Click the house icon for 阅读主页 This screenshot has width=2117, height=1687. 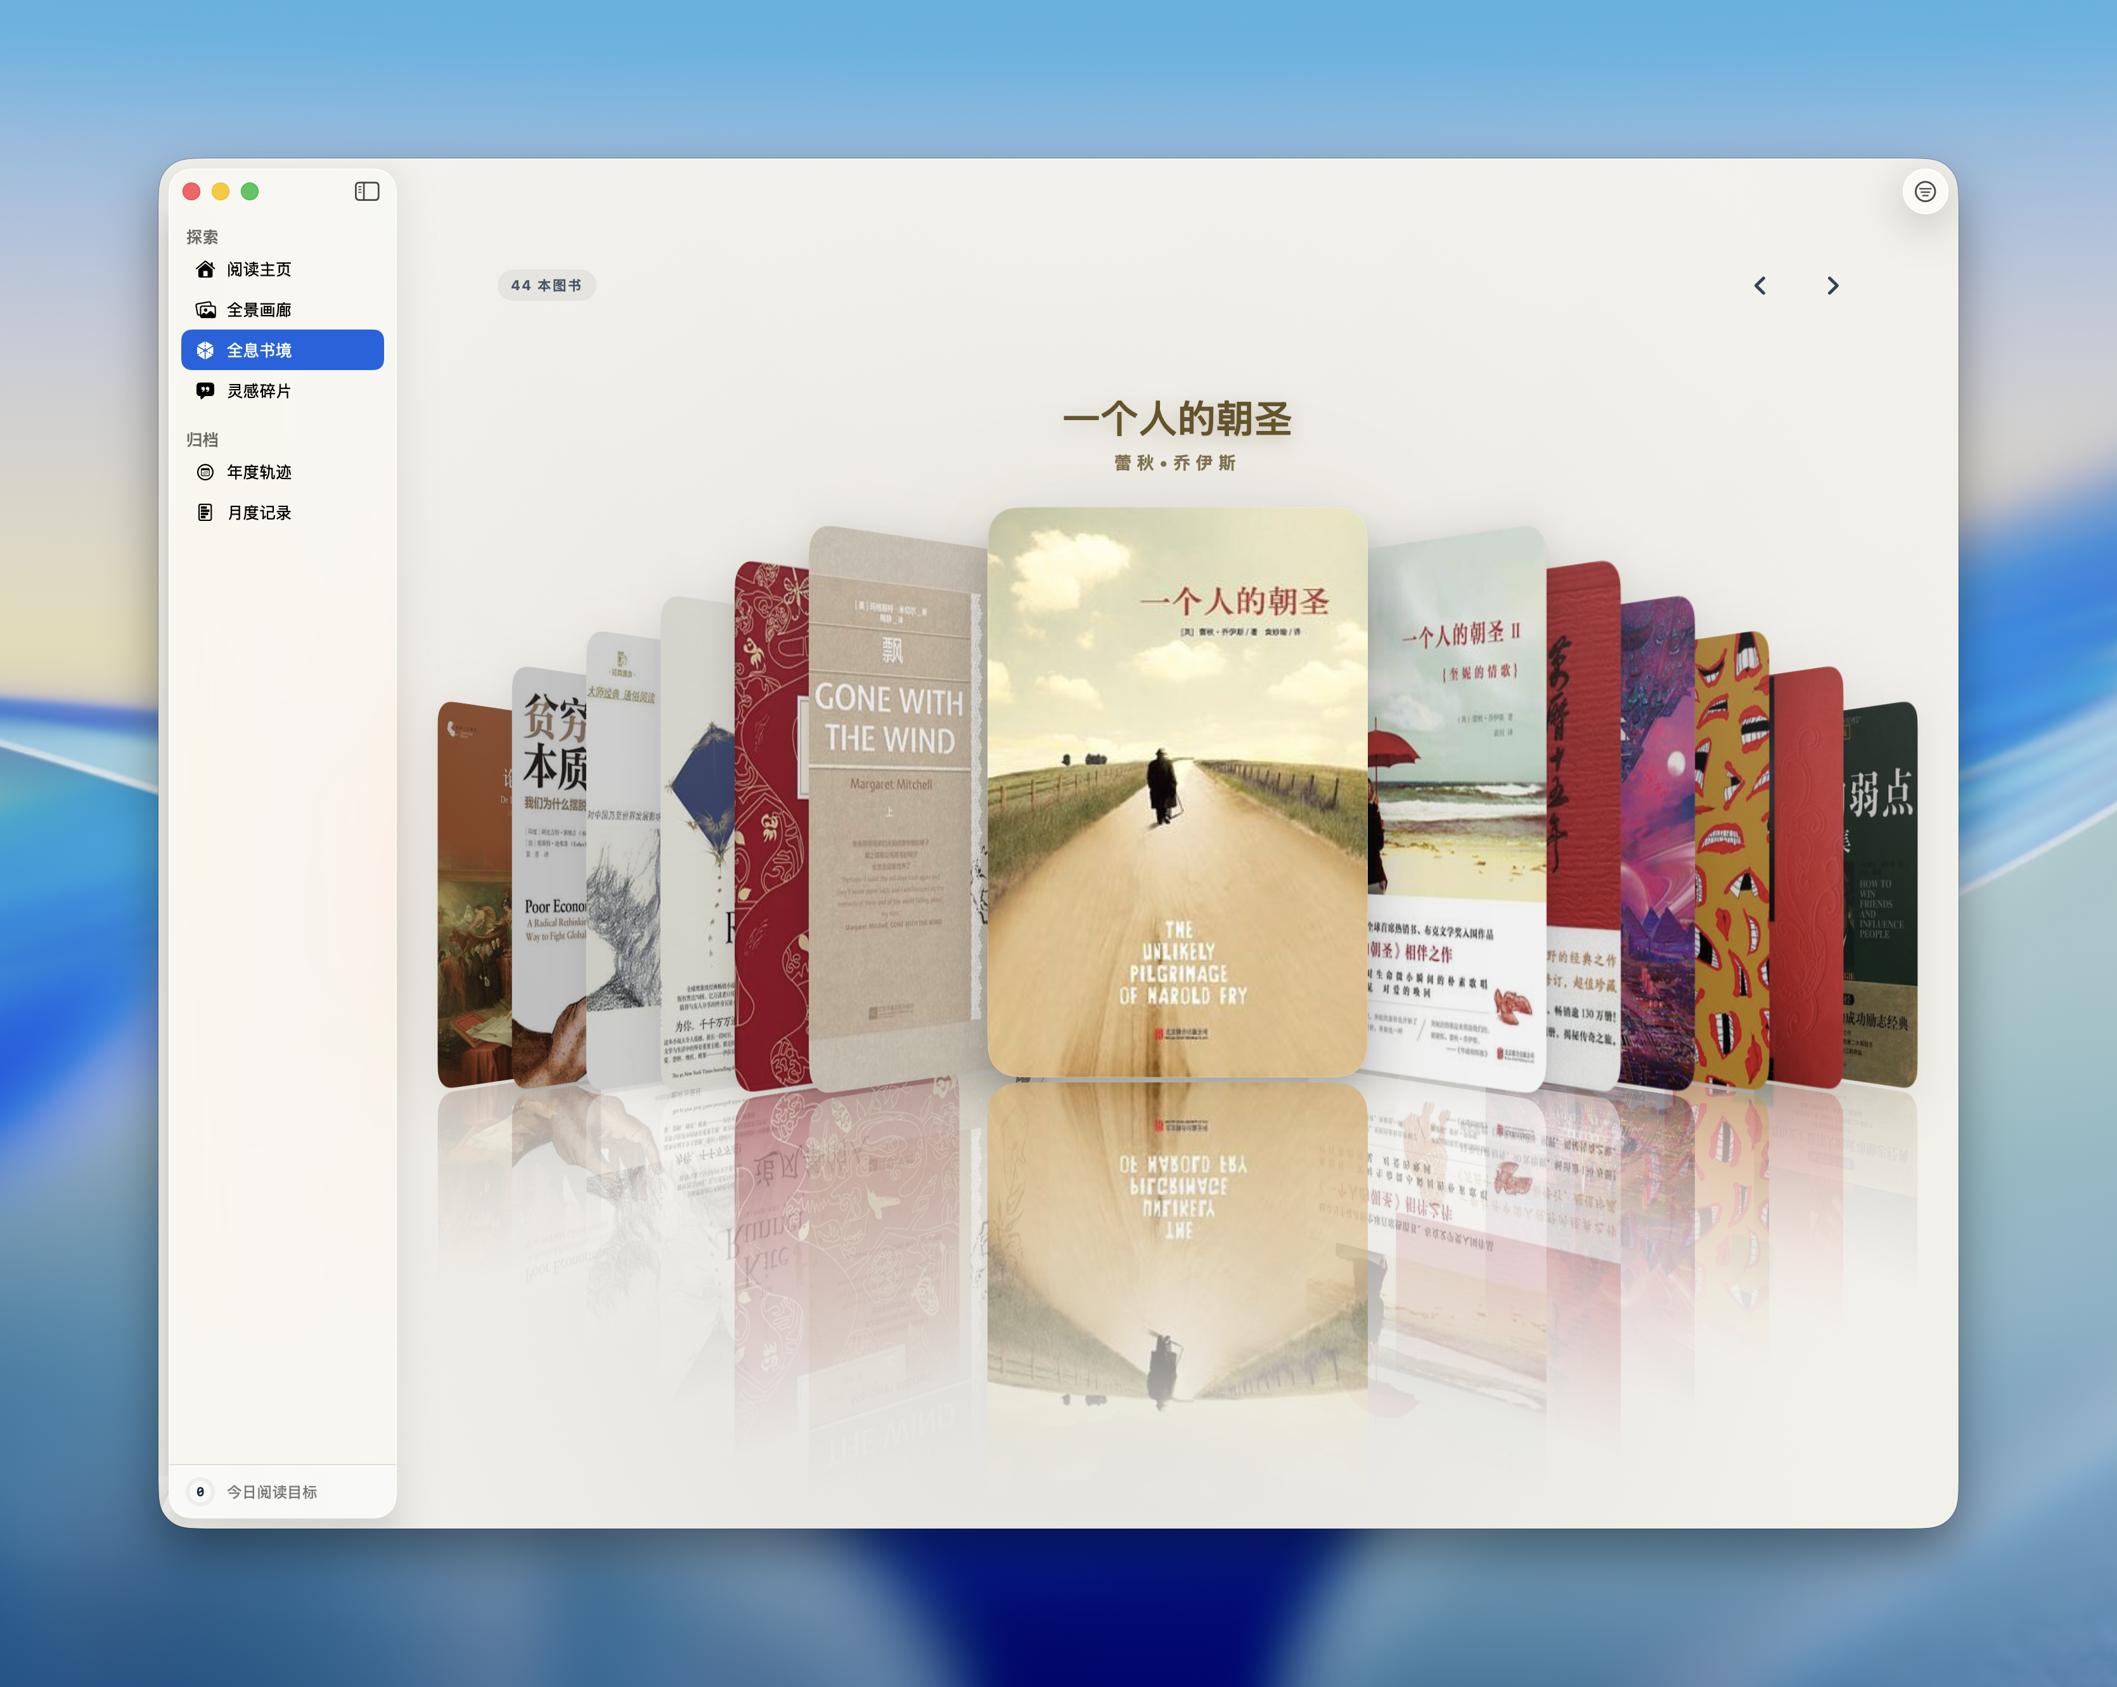click(x=205, y=269)
